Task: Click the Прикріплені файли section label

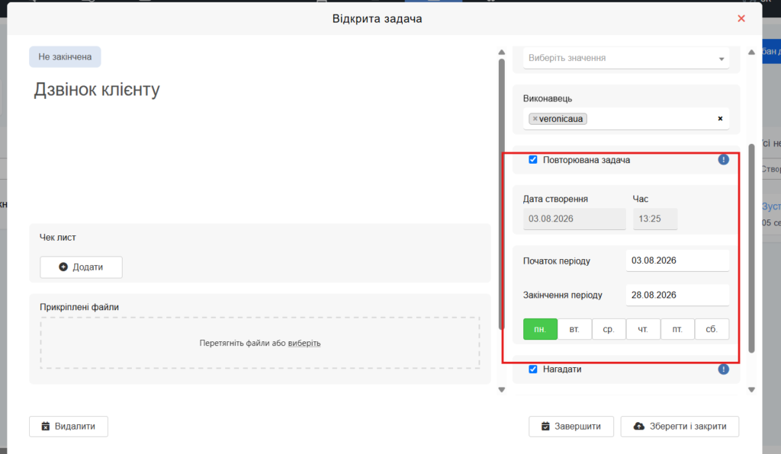Action: (79, 307)
